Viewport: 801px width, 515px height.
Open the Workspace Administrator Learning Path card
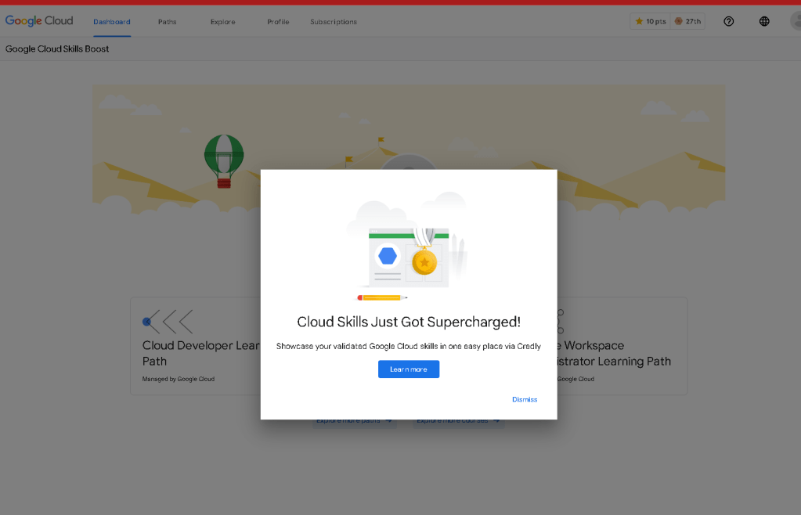(622, 346)
